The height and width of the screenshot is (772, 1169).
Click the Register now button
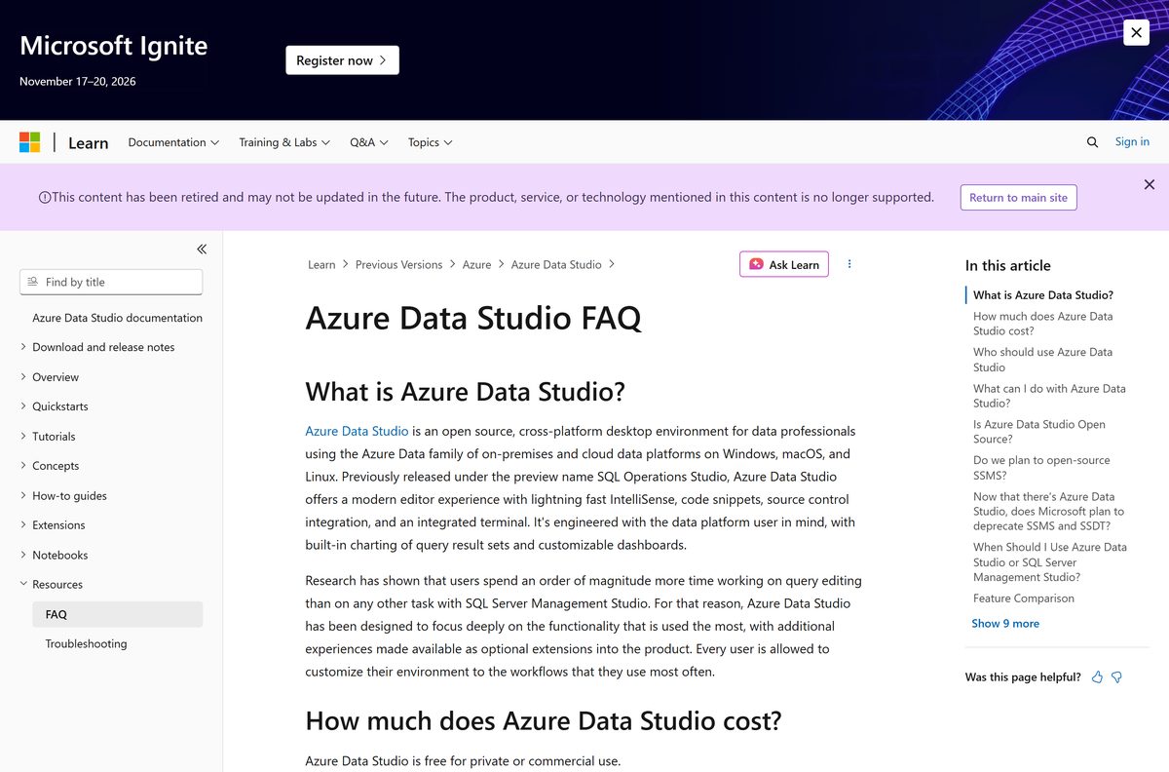pyautogui.click(x=342, y=60)
